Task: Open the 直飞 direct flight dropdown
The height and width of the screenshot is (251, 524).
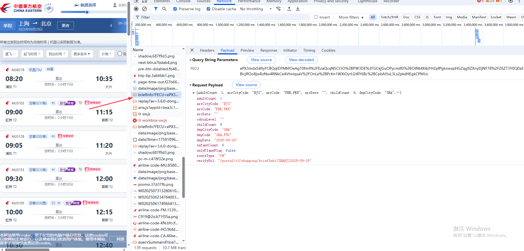Action: pos(11,54)
